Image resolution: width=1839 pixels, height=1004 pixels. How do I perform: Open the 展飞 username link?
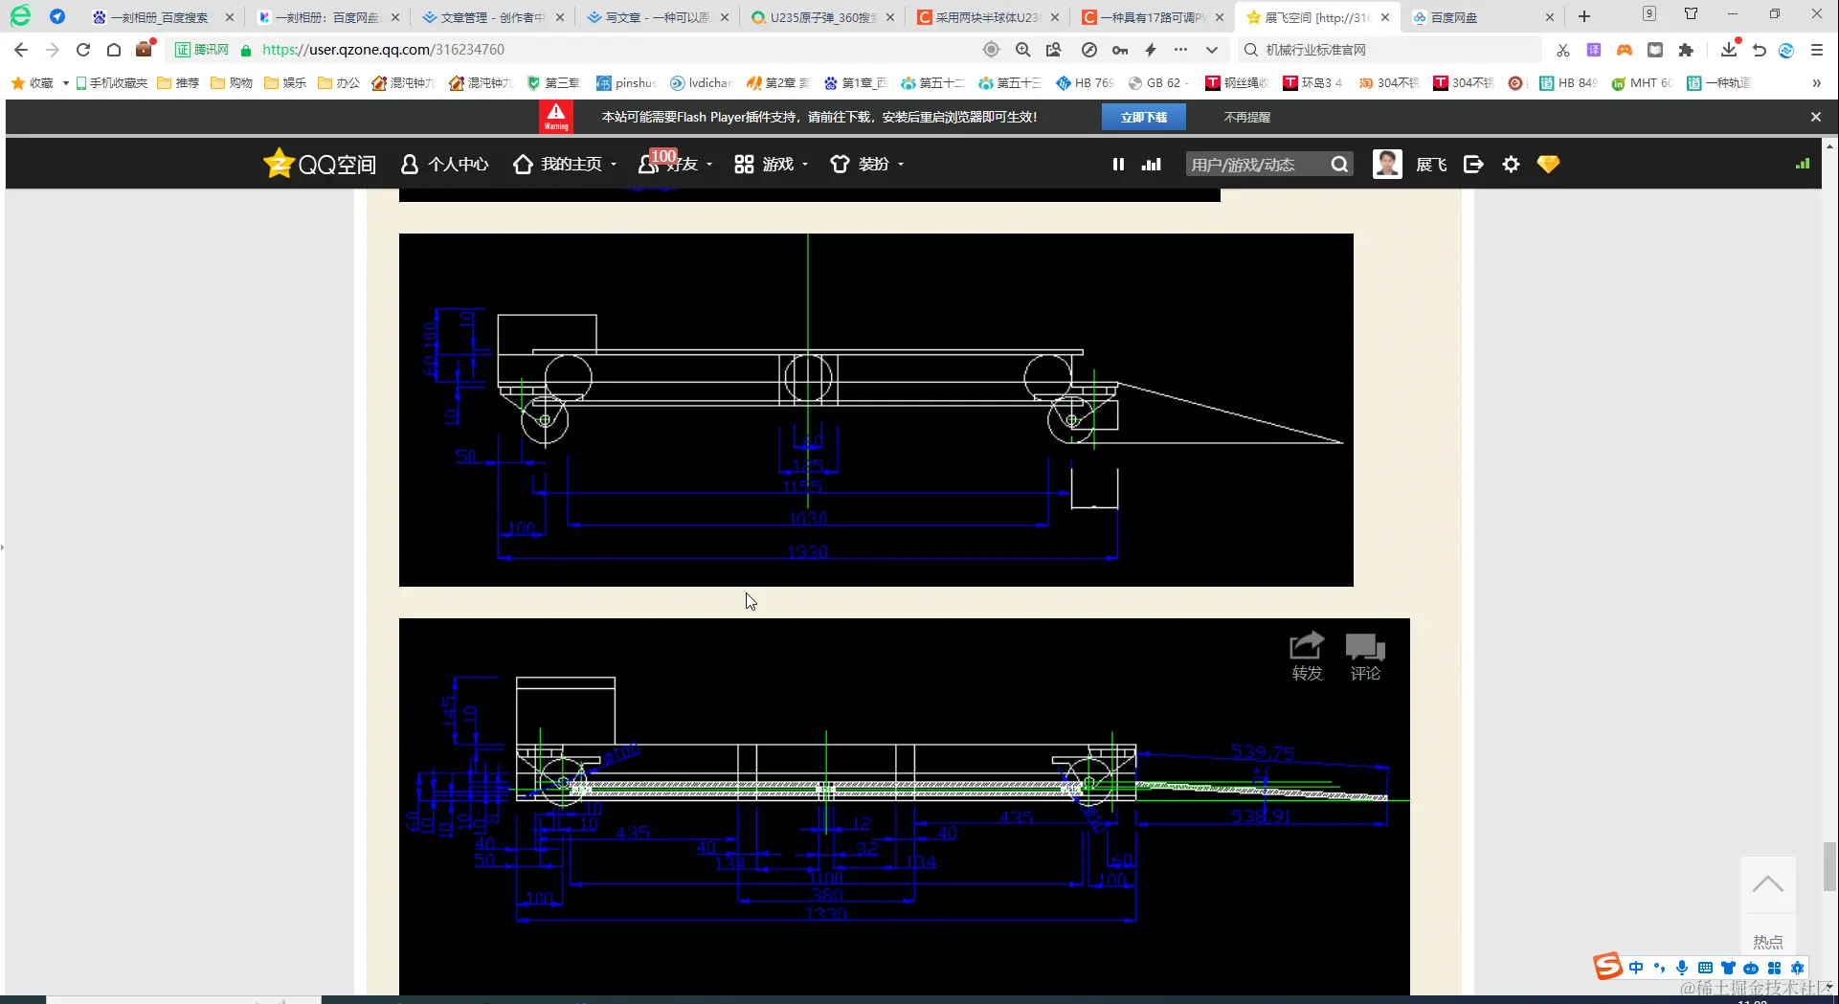pos(1431,165)
